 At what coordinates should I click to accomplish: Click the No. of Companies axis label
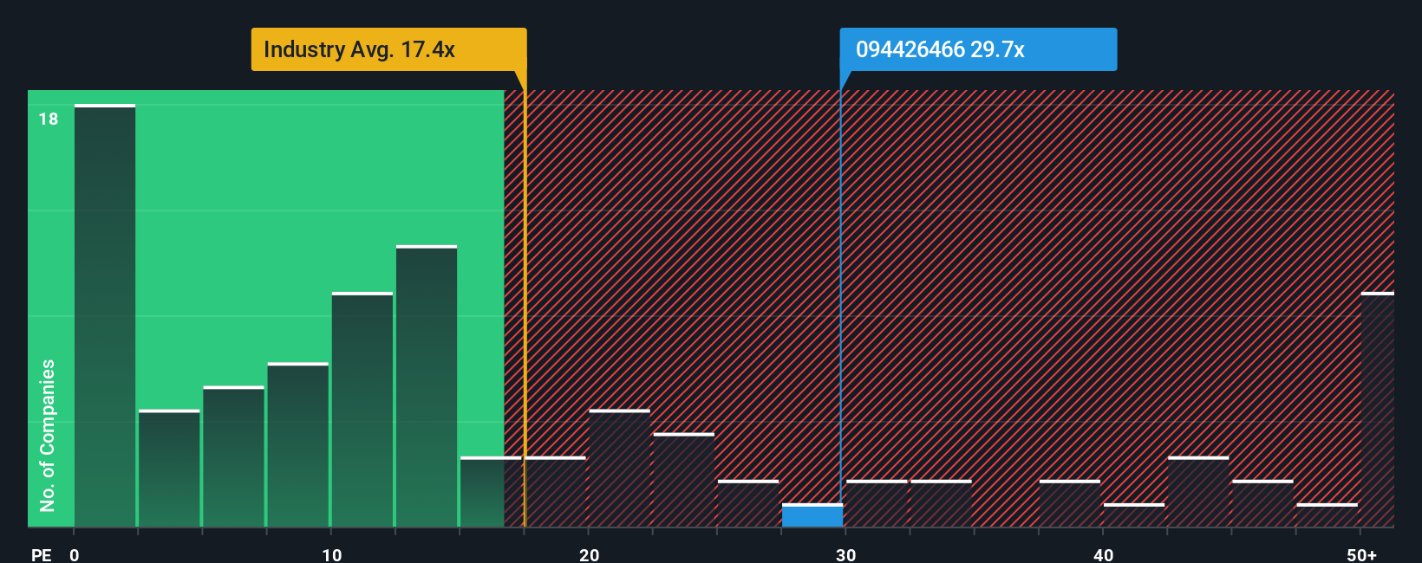tap(48, 435)
